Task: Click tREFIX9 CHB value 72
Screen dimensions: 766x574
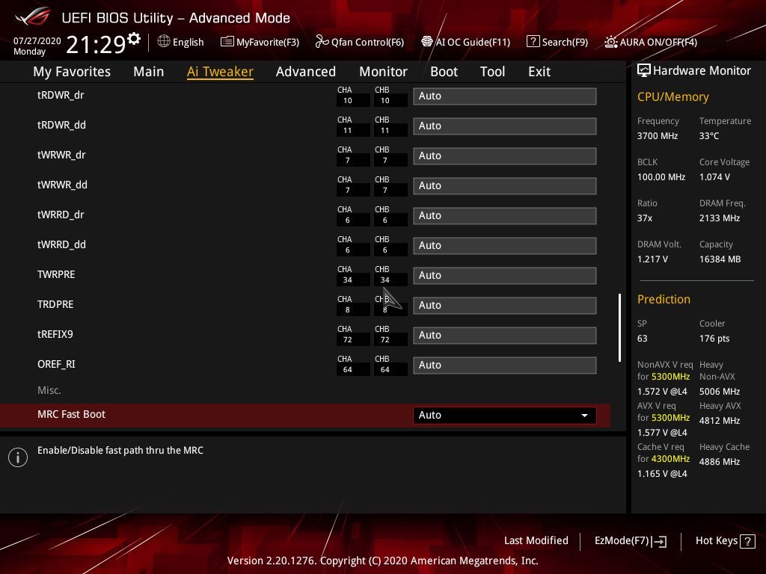Action: coord(385,340)
